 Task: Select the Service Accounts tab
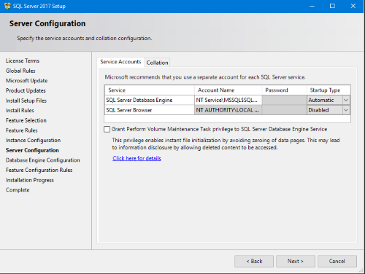click(x=120, y=62)
